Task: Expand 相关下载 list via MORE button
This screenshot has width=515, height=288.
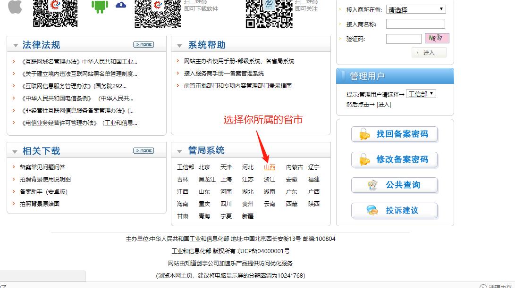Action: pos(143,150)
